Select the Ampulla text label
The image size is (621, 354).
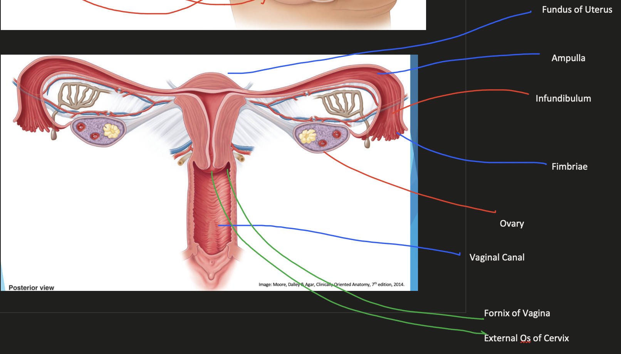(568, 58)
